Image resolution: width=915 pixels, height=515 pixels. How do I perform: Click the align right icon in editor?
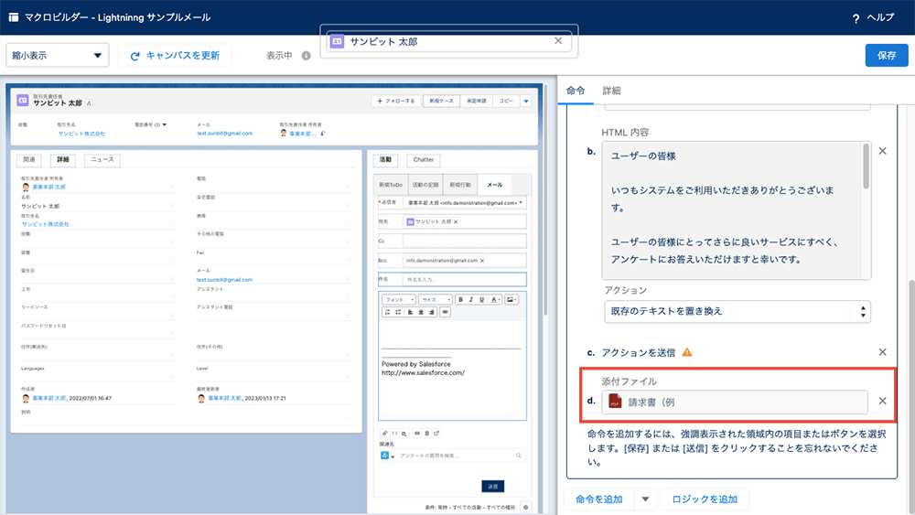[x=431, y=312]
